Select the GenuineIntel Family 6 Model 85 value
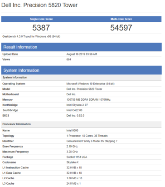165x187 pixels. 92,141
